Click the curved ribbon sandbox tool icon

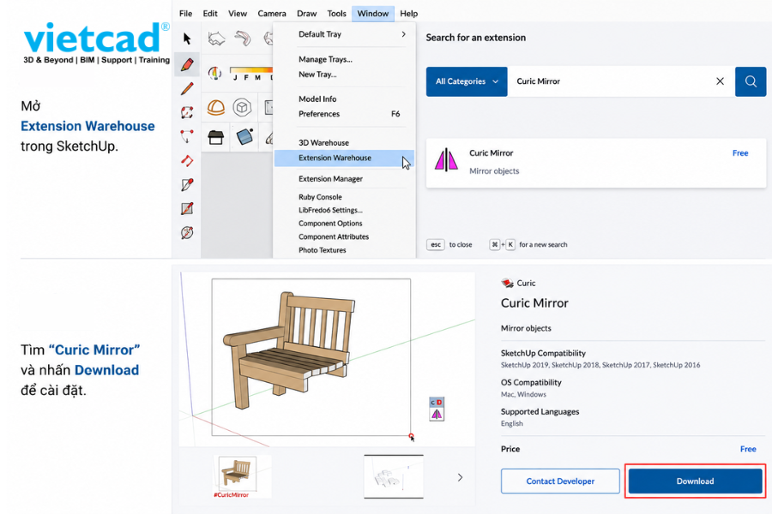243,39
